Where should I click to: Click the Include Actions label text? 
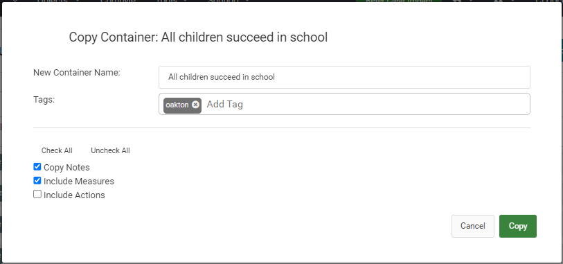74,195
